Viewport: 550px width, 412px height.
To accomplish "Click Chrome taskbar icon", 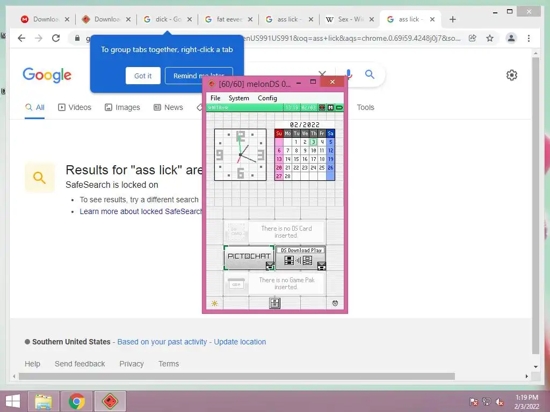I will tap(77, 401).
